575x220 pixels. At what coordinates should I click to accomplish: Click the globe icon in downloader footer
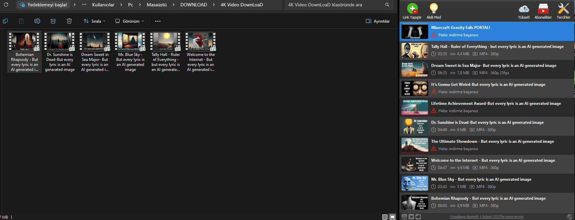(x=570, y=217)
